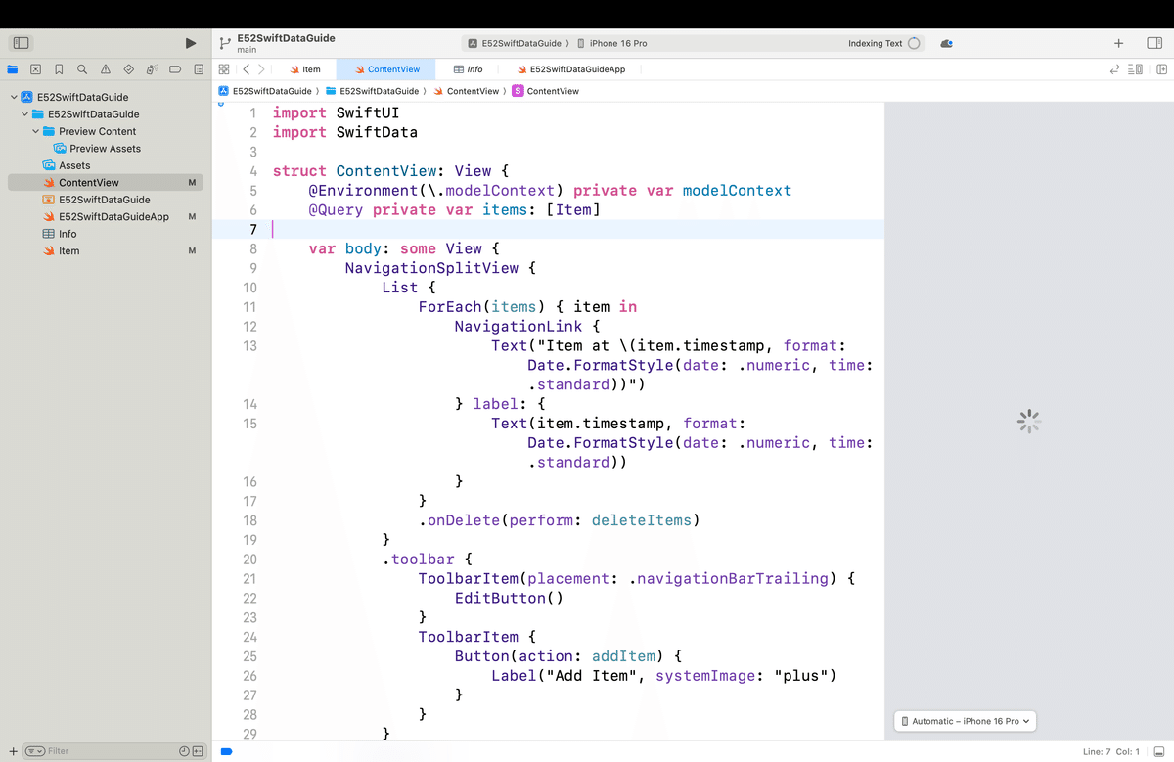Click the plus Library button in toolbar
Image resolution: width=1174 pixels, height=762 pixels.
pyautogui.click(x=1118, y=43)
